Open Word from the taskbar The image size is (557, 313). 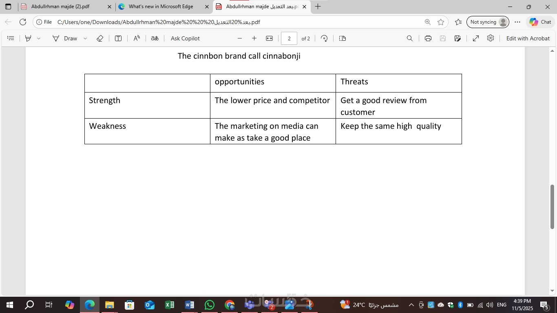[190, 305]
